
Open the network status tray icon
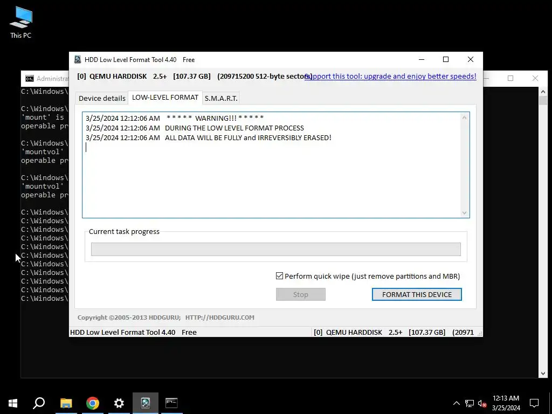pyautogui.click(x=470, y=403)
